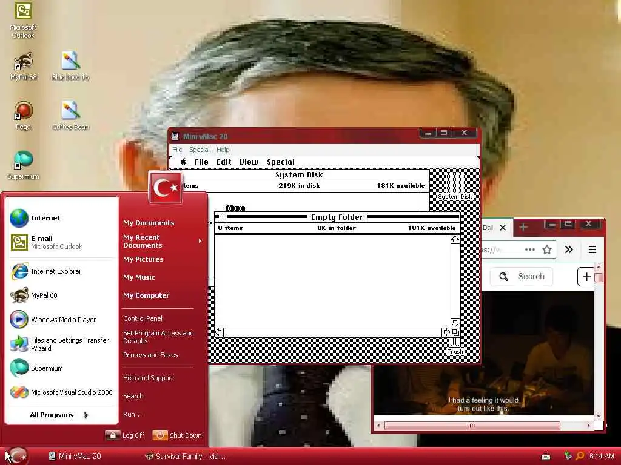Launch Supermium from Start menu
Image resolution: width=621 pixels, height=465 pixels.
tap(62, 368)
